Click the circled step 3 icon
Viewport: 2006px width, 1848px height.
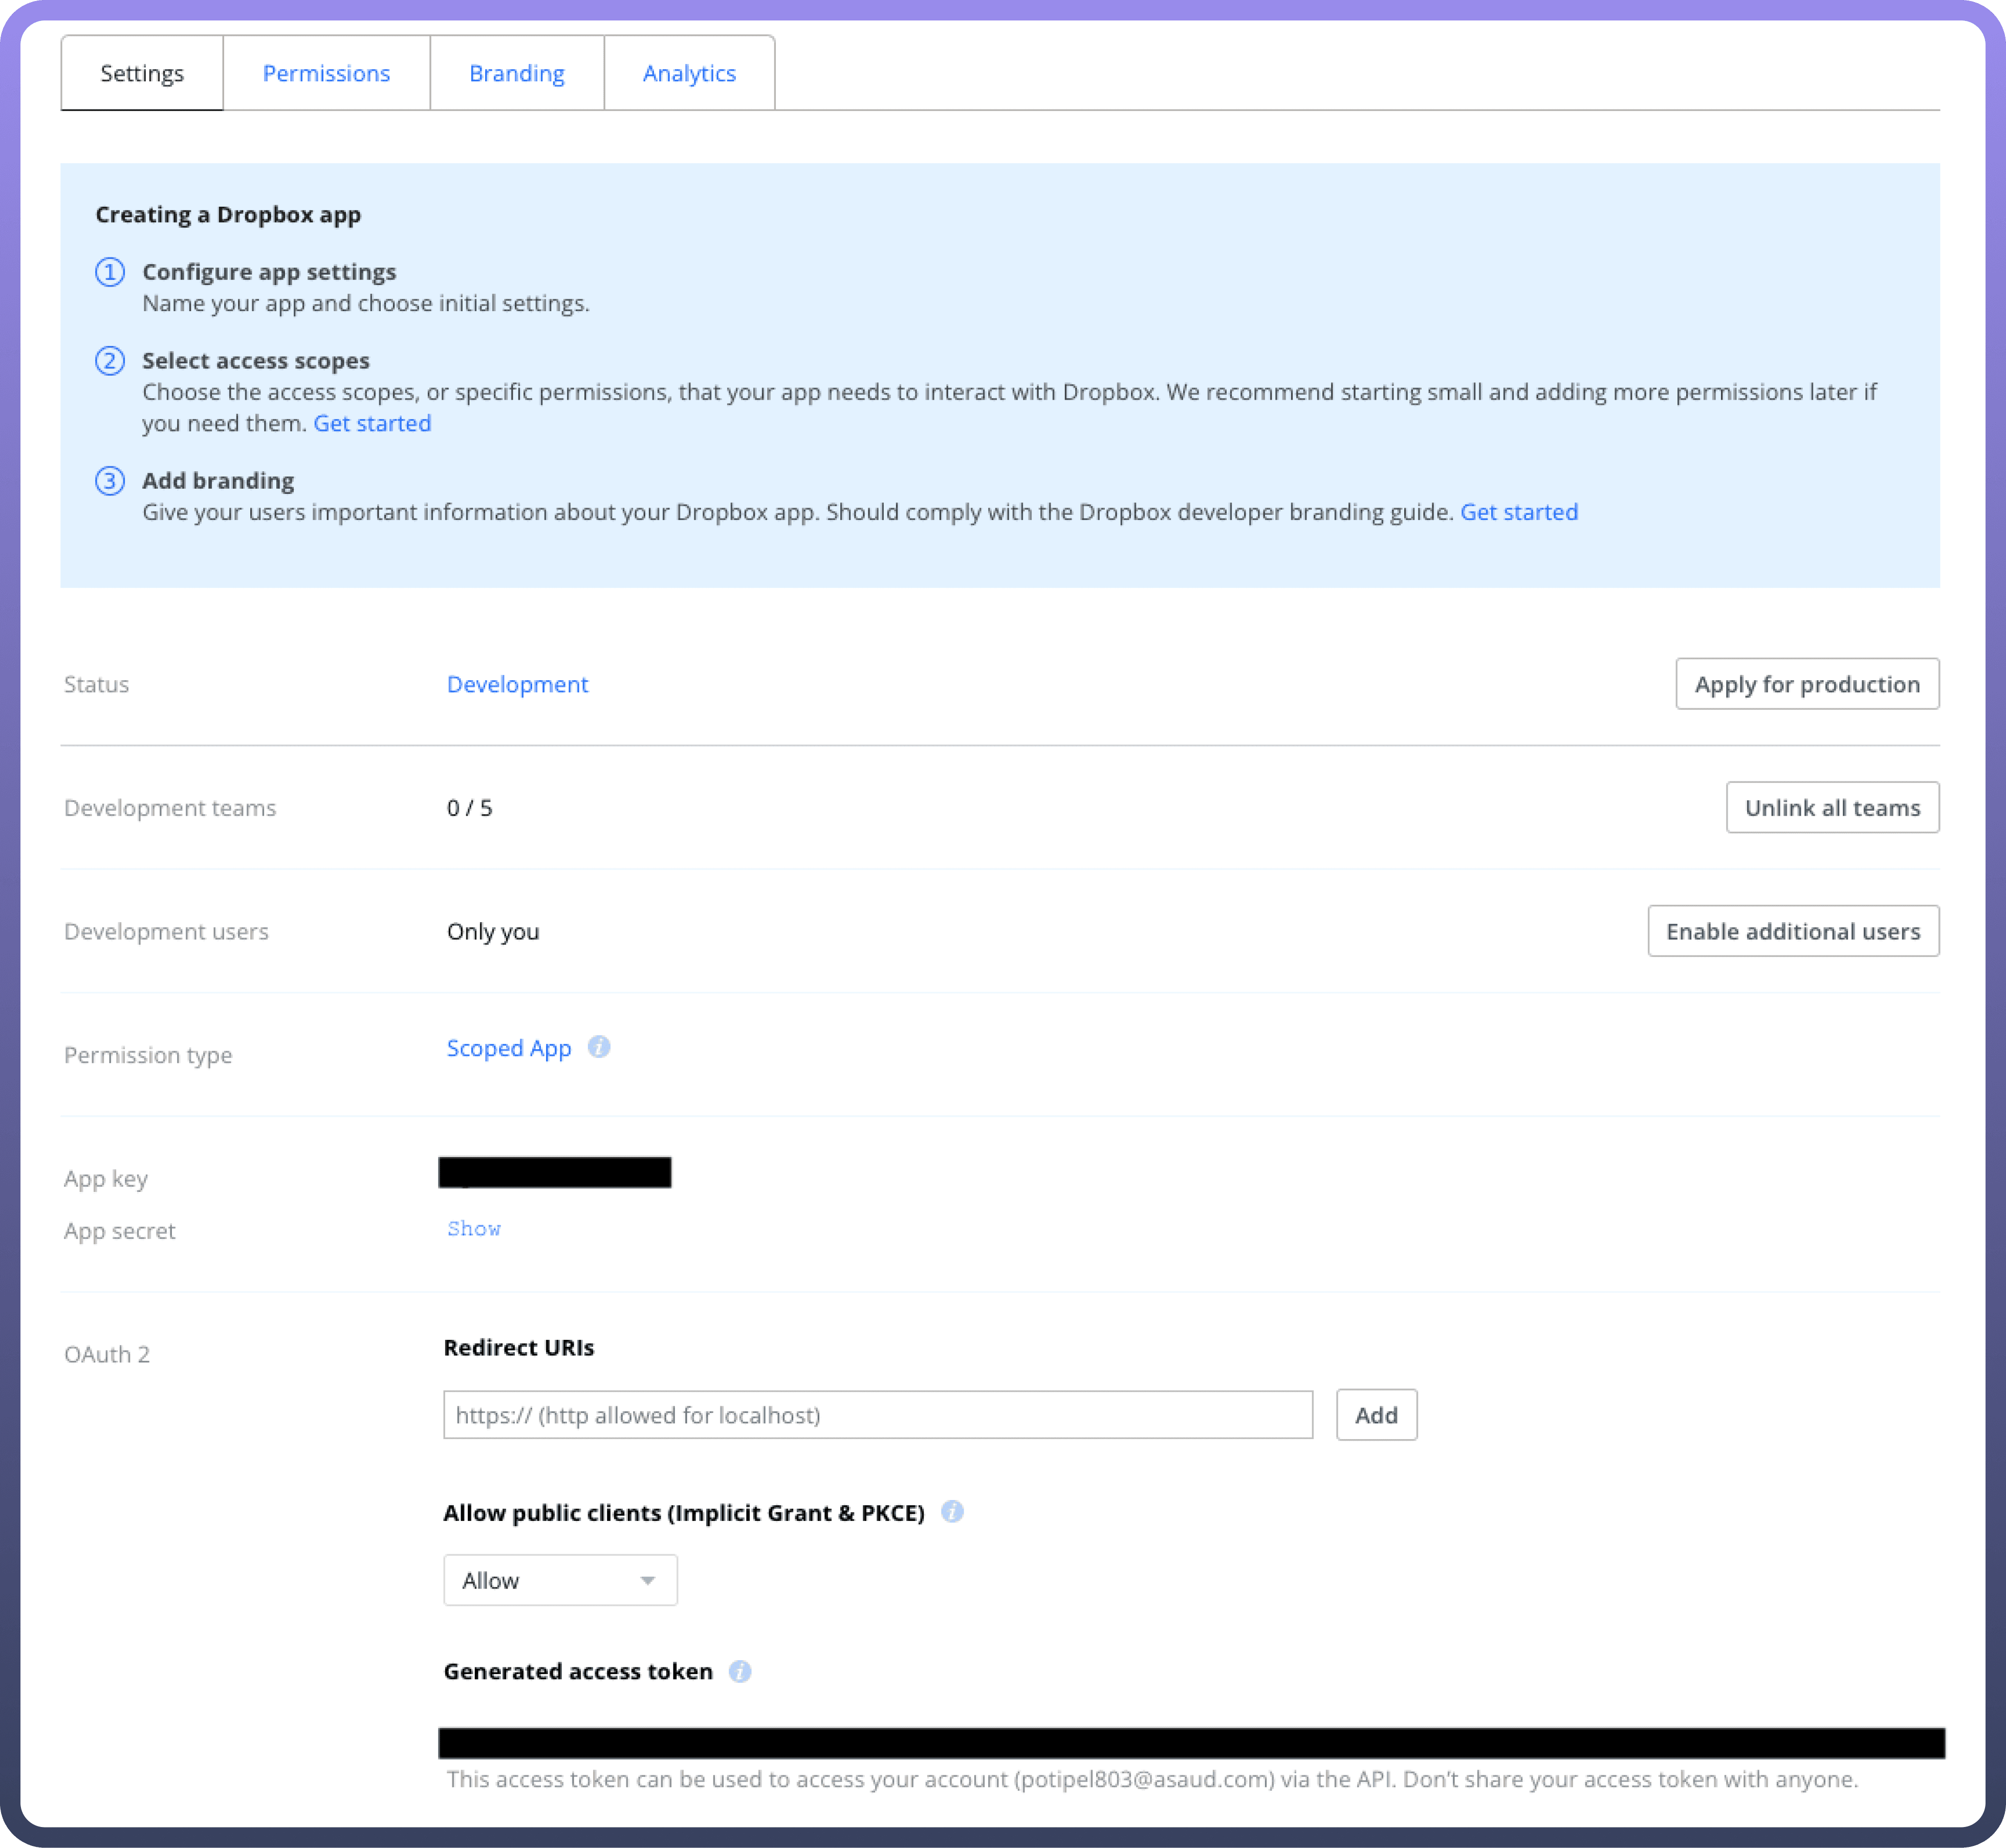(110, 481)
